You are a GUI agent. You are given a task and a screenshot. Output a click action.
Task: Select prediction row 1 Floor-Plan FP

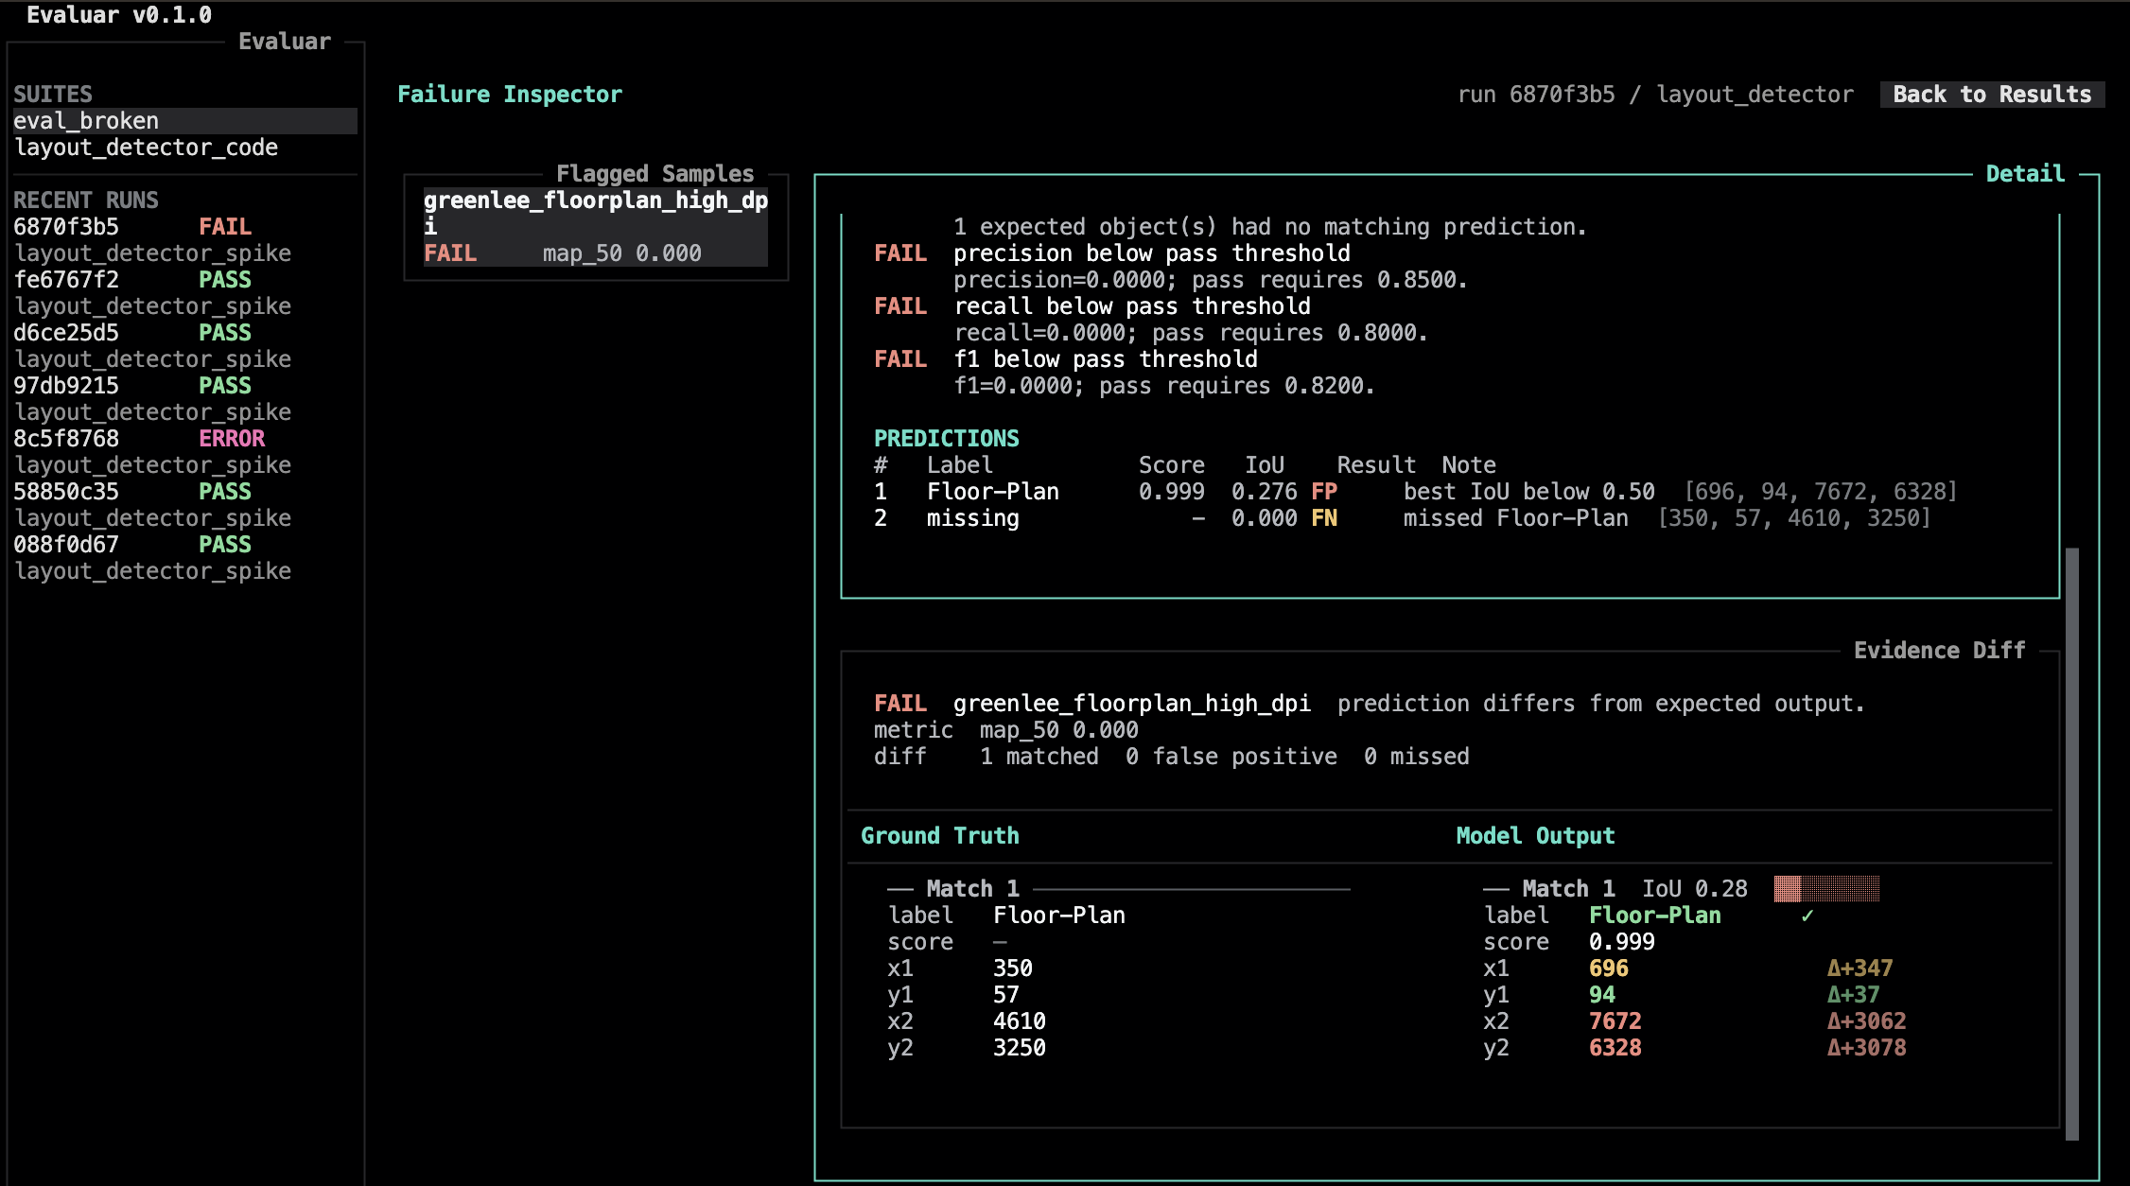tap(1415, 492)
